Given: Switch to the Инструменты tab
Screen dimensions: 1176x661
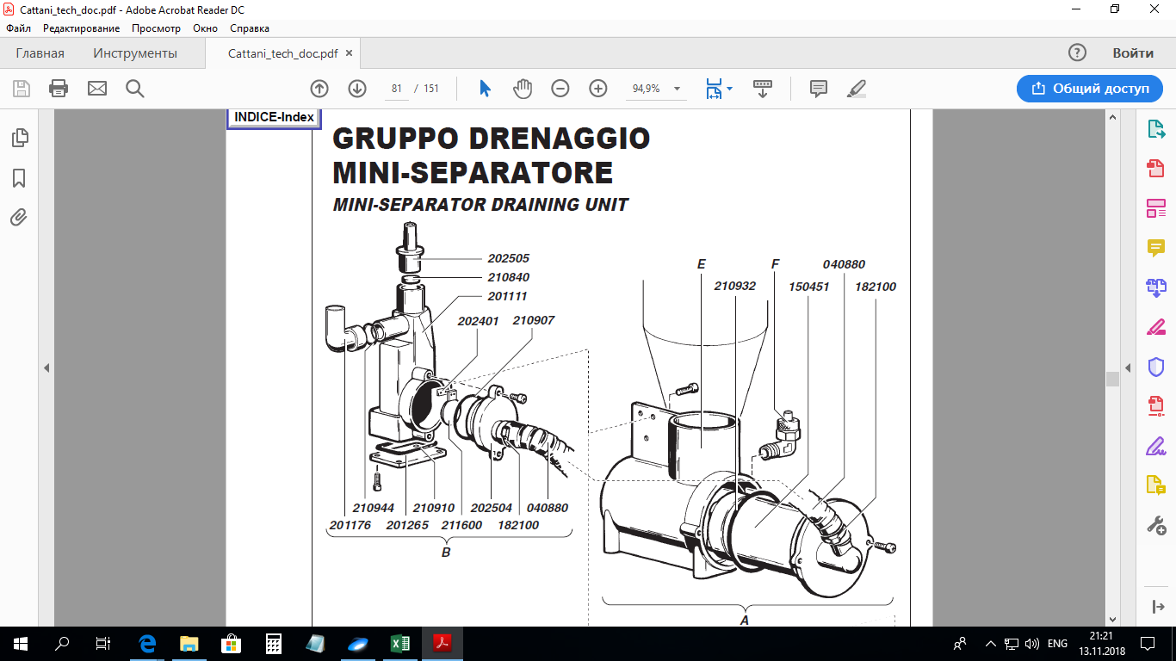Looking at the screenshot, I should pyautogui.click(x=135, y=53).
